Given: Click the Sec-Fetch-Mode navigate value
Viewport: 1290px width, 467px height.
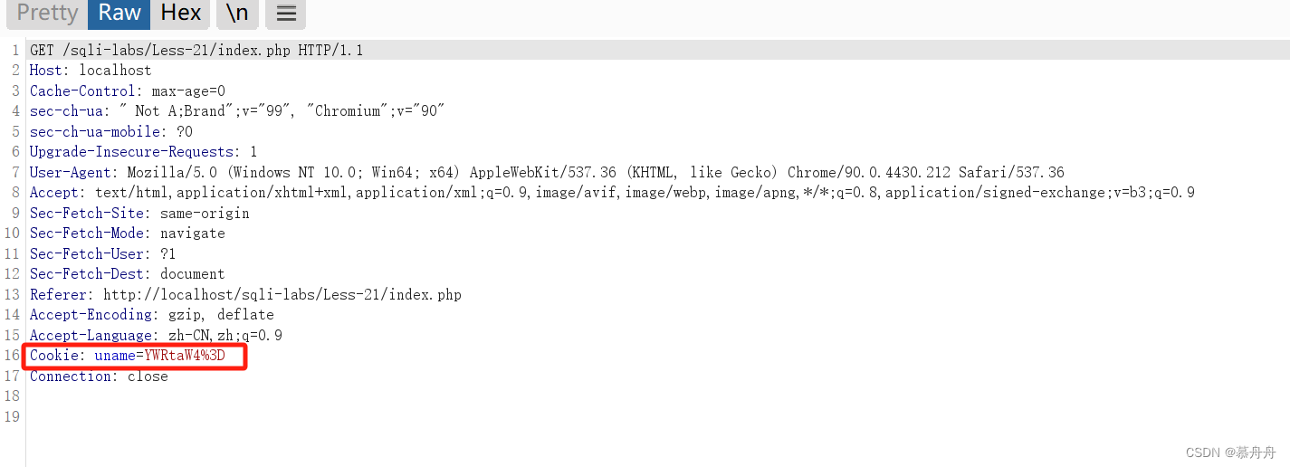Looking at the screenshot, I should 193,233.
